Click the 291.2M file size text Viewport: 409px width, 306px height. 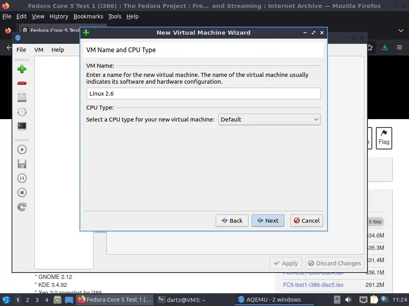(x=375, y=285)
